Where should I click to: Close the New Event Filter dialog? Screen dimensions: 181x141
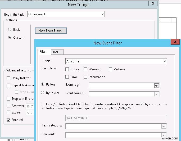[x=175, y=42]
